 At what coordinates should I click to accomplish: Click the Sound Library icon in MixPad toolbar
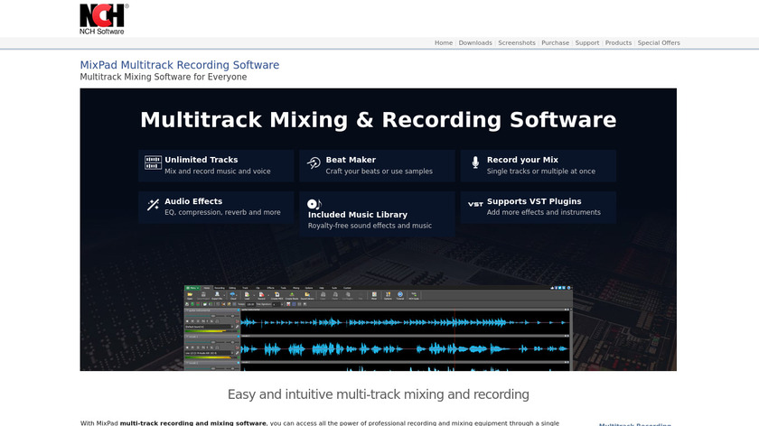pyautogui.click(x=307, y=295)
